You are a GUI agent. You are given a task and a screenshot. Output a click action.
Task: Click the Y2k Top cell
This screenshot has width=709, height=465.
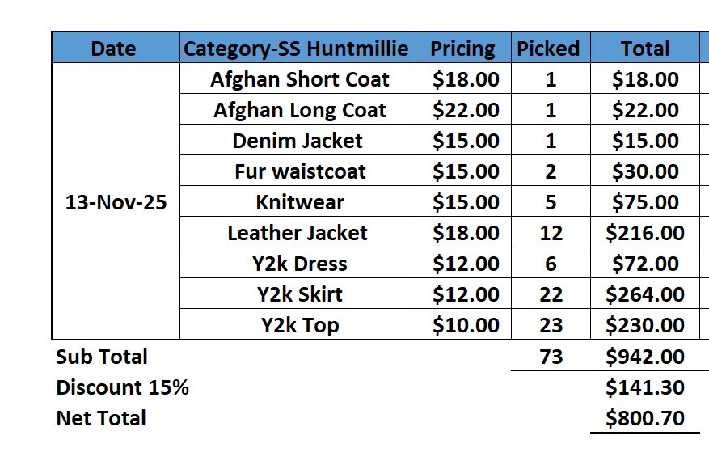[x=299, y=325]
